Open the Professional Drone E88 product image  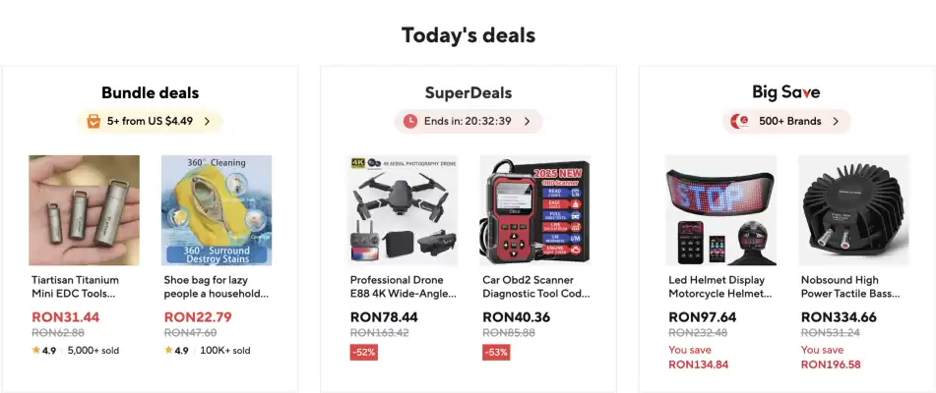[x=403, y=210]
